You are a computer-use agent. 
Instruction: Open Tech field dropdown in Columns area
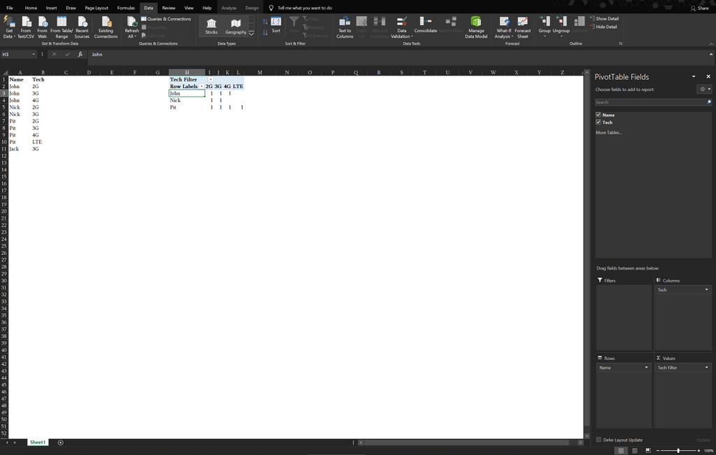point(706,290)
